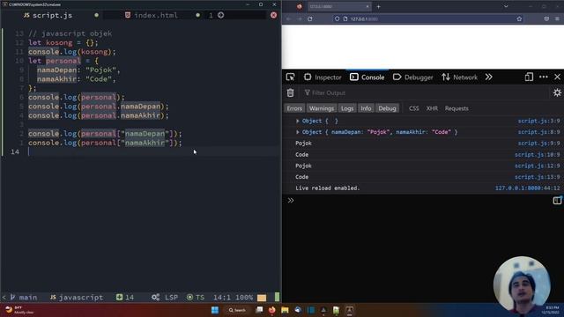Screen dimensions: 564x317
Task: Toggle the Warnings filter
Action: 322,108
